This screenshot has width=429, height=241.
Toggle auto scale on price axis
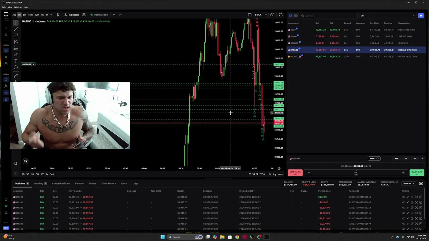pos(281,174)
